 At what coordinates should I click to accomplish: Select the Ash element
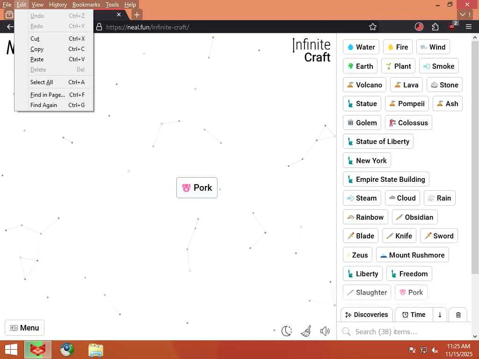pos(448,104)
